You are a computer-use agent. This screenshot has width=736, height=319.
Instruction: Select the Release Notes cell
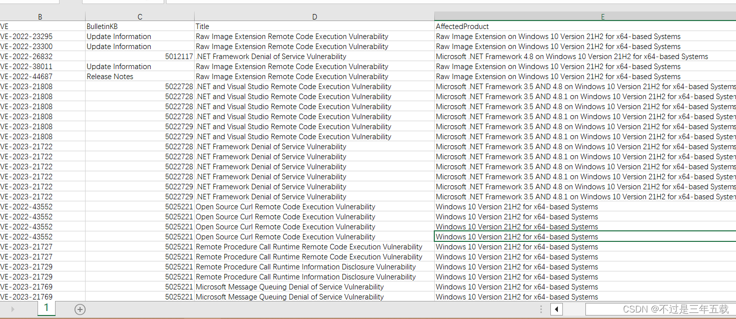click(140, 77)
